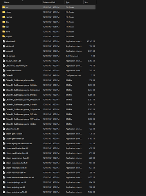
Task: Select CitizenFX_SubProcess_game_2372.bin file
Action: point(49,114)
